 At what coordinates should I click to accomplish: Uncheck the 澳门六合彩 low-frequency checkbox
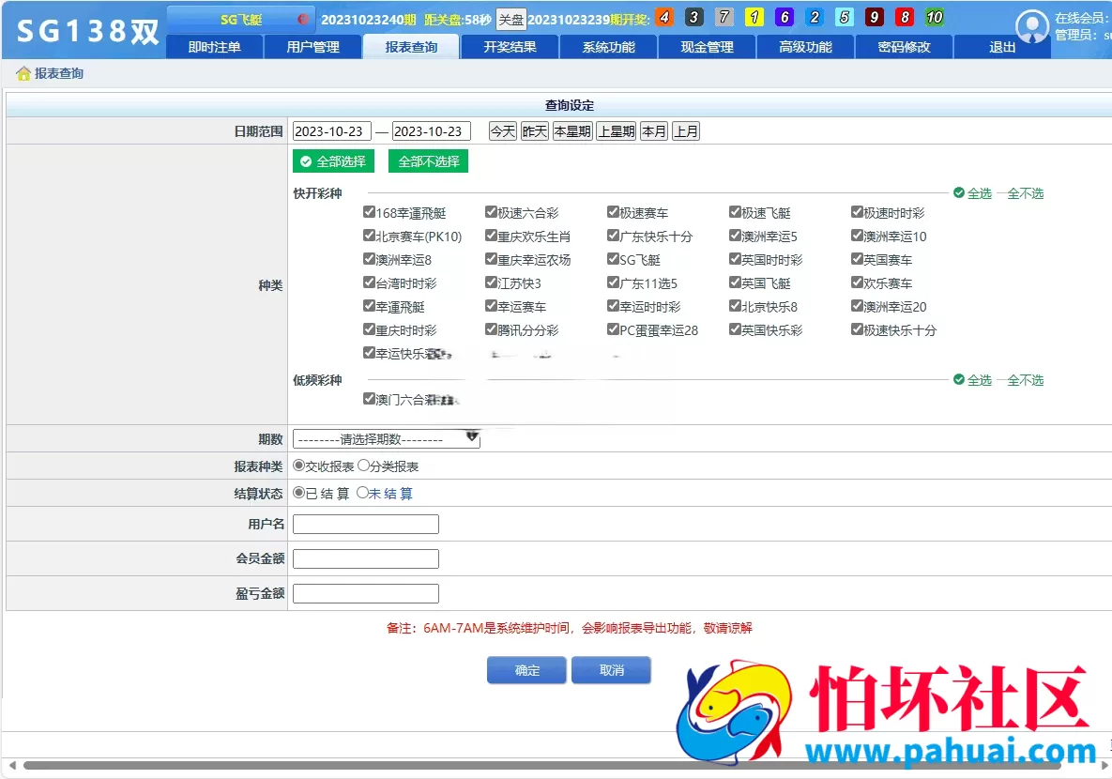coord(369,399)
